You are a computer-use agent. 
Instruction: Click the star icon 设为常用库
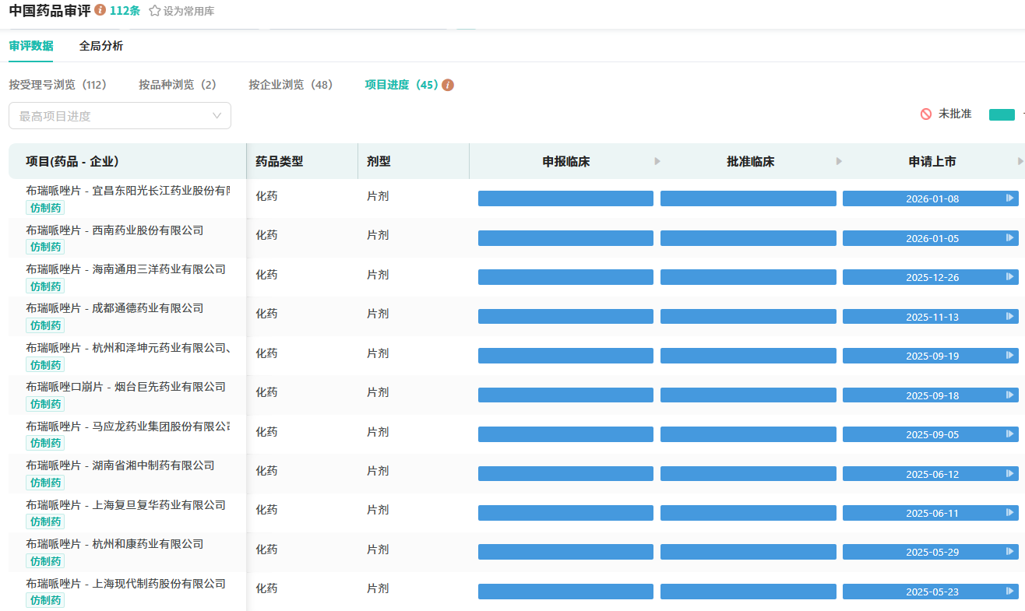coord(154,11)
